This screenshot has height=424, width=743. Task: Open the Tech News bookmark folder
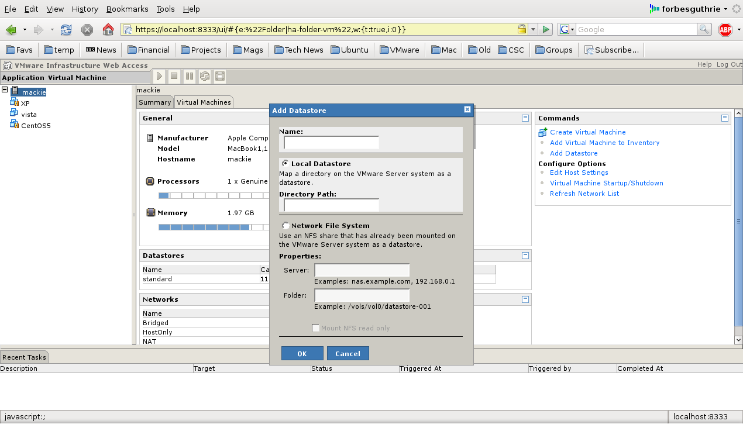click(x=298, y=50)
